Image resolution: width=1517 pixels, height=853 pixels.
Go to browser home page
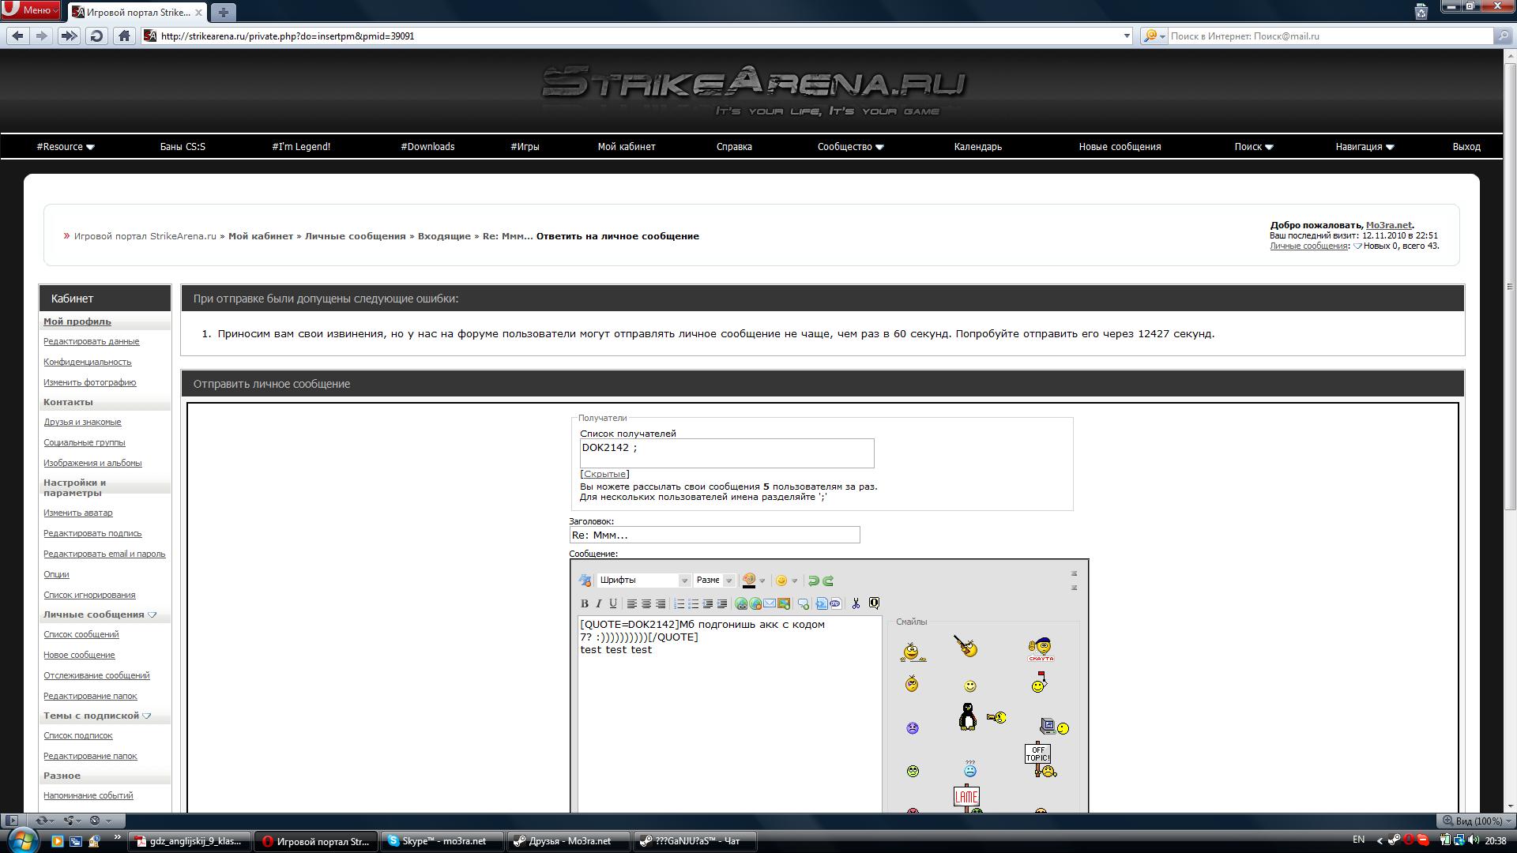(124, 36)
